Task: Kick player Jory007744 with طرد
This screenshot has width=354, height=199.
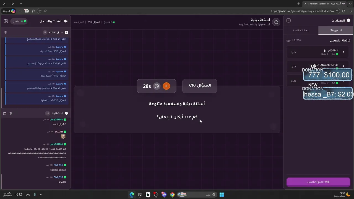Action: [293, 52]
